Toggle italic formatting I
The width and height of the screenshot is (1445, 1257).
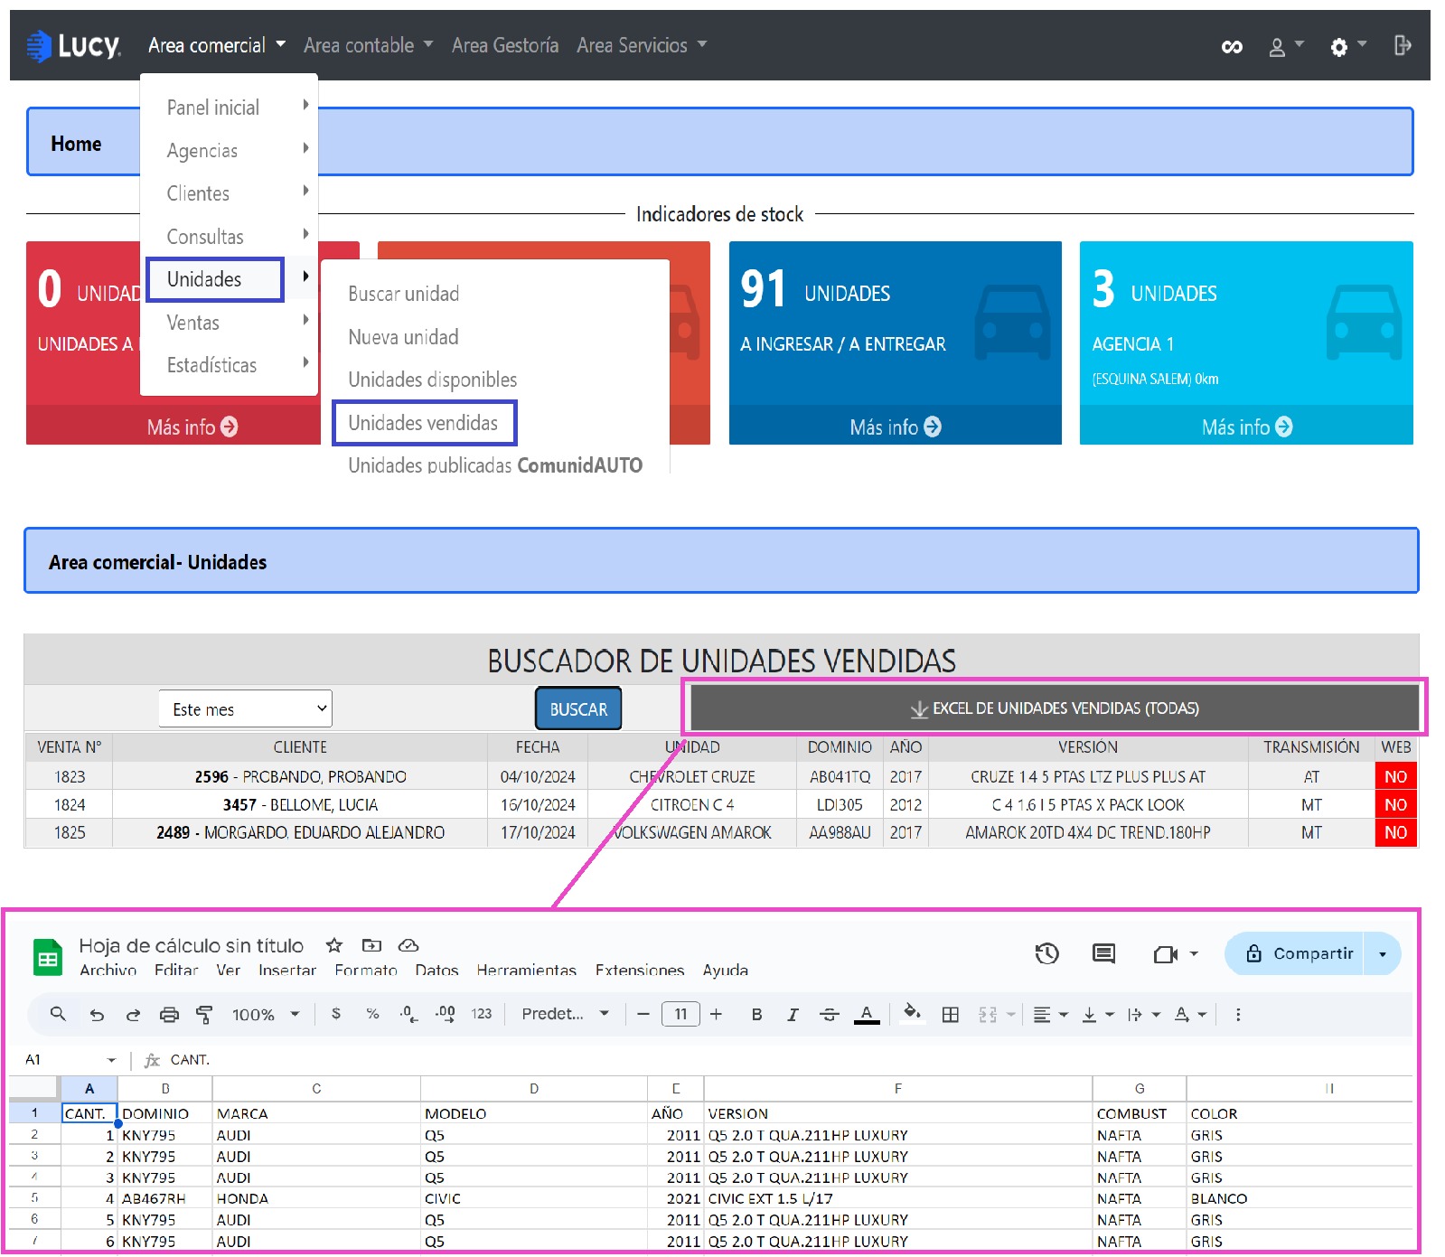(793, 1015)
